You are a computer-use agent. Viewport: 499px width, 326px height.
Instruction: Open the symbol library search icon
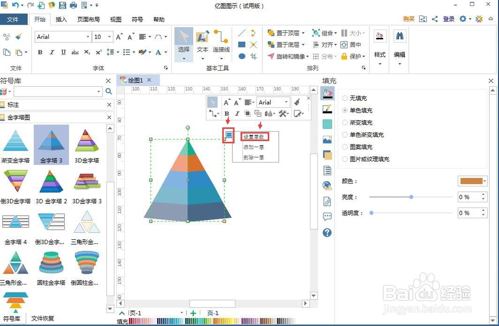(x=109, y=91)
